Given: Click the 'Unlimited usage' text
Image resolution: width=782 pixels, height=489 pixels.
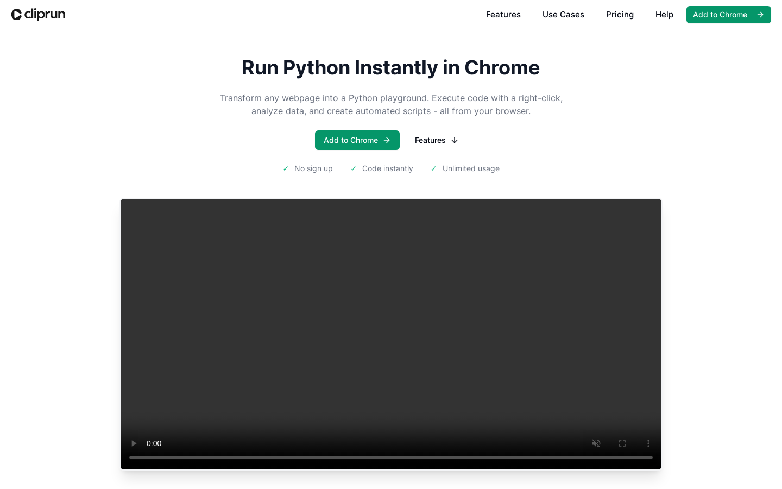Looking at the screenshot, I should pos(471,168).
